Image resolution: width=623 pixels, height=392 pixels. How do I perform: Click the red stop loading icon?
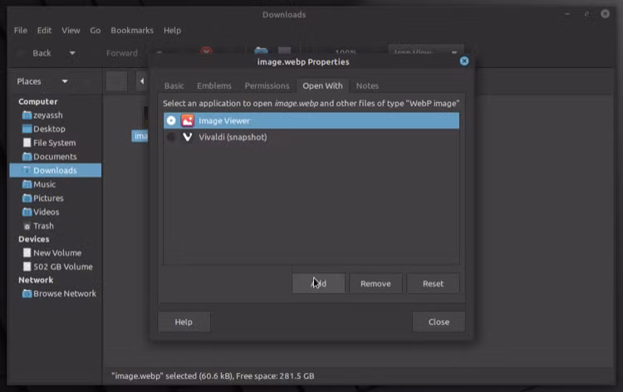(206, 51)
